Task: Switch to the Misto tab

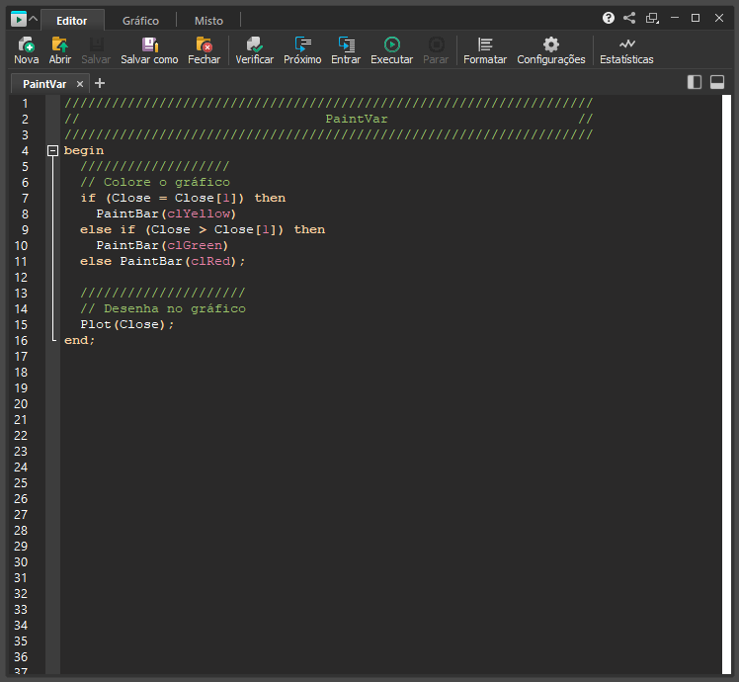Action: [x=208, y=21]
